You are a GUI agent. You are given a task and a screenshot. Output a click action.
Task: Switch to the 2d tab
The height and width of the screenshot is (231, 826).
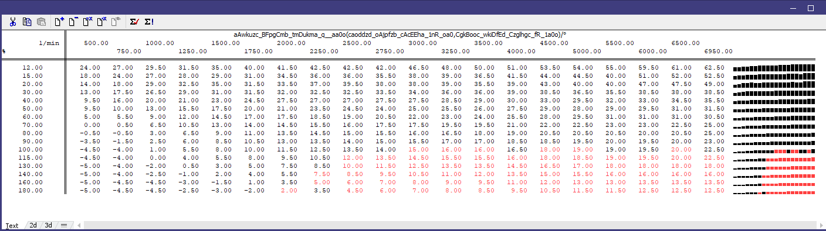[x=33, y=225]
